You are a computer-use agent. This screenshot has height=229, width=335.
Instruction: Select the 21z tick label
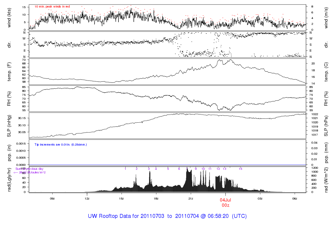[x=191, y=199]
